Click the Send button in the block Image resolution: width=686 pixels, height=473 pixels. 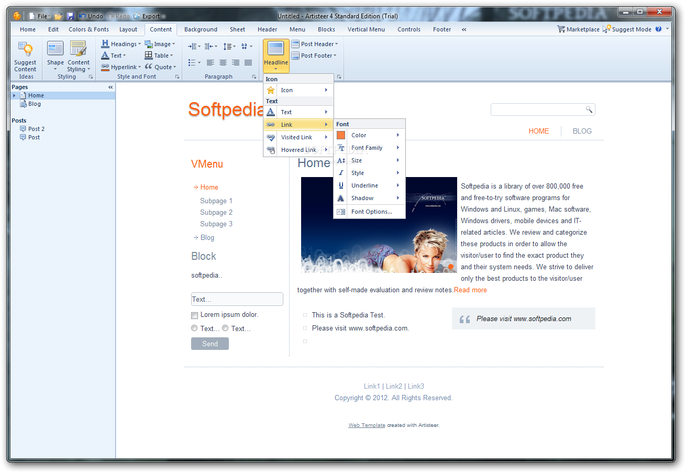(210, 344)
